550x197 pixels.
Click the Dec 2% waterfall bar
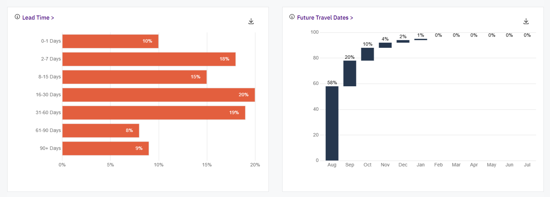tap(403, 41)
